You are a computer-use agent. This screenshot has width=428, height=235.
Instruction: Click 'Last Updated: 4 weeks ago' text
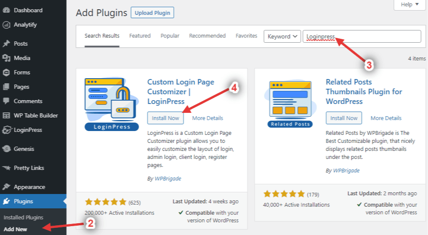[x=205, y=202]
